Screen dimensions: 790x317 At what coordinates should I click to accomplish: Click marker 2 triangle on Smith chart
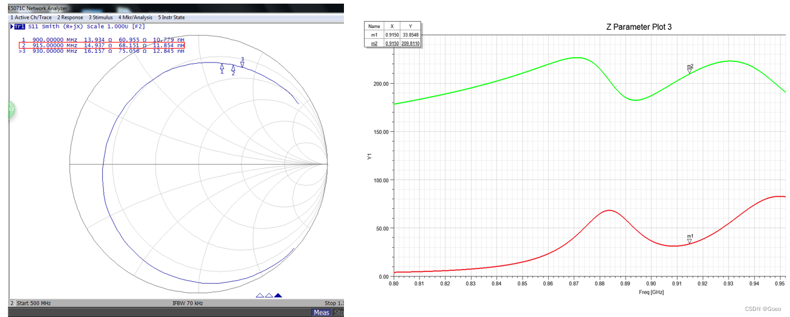click(233, 69)
